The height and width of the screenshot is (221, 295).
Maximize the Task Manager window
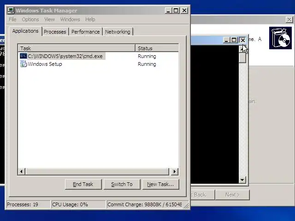176,11
